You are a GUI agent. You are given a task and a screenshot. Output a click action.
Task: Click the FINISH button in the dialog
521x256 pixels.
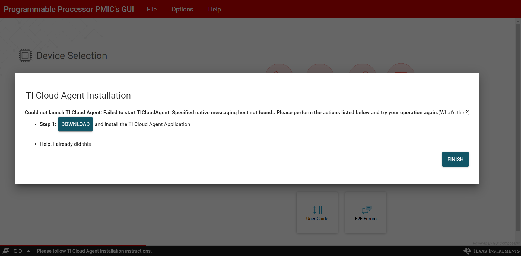[455, 159]
